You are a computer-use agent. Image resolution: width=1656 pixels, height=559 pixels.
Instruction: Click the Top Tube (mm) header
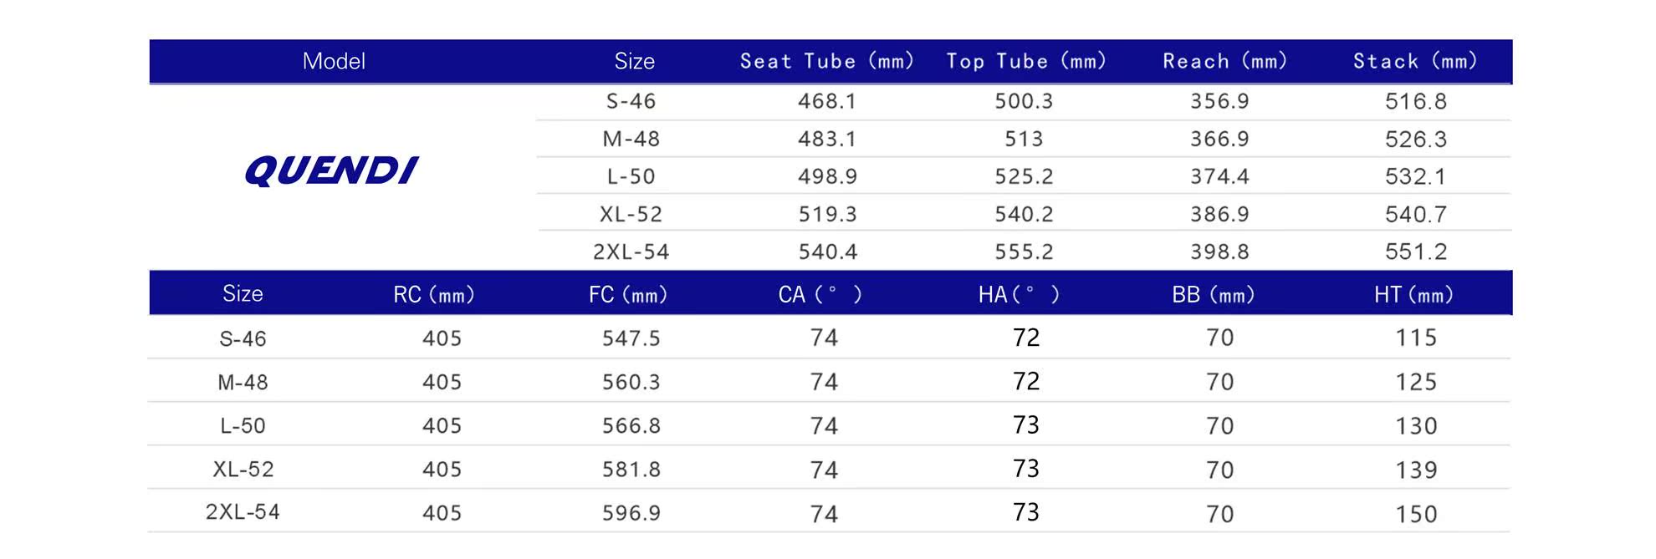pos(1026,61)
